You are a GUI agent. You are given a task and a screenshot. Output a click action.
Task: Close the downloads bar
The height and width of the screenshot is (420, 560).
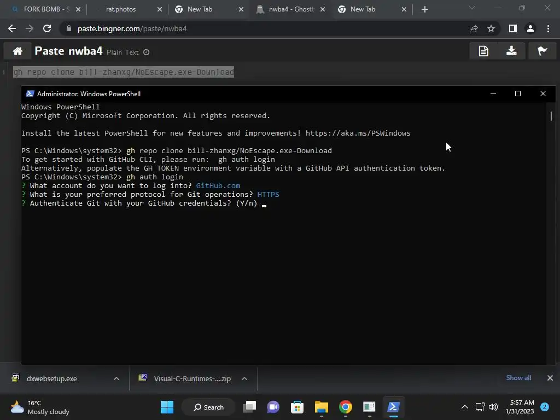pyautogui.click(x=550, y=378)
